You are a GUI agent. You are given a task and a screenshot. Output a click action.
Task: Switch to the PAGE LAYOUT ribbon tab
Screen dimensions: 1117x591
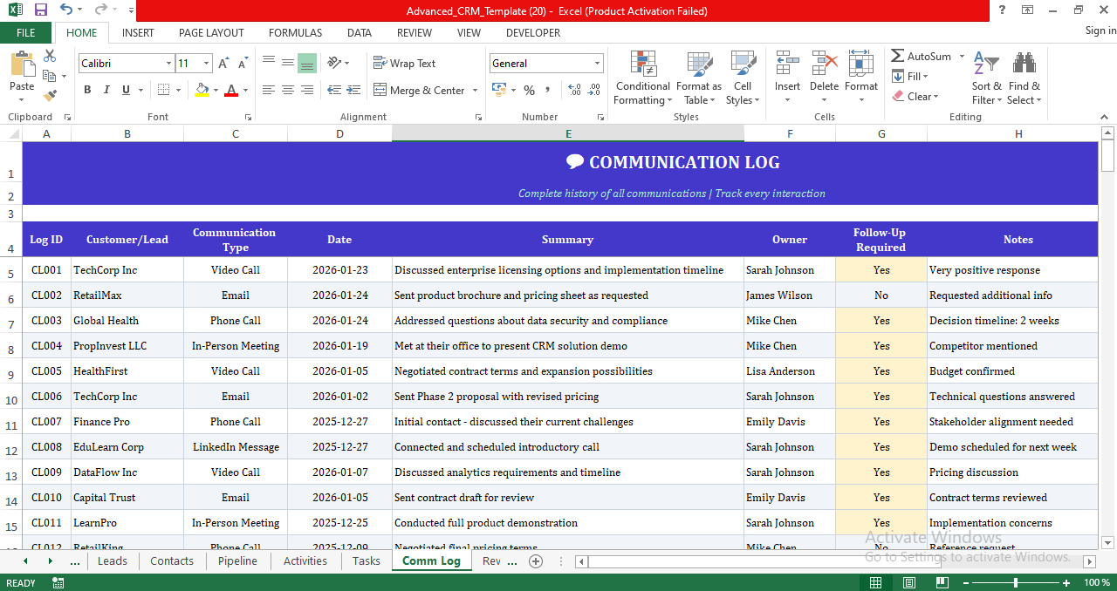(x=211, y=32)
